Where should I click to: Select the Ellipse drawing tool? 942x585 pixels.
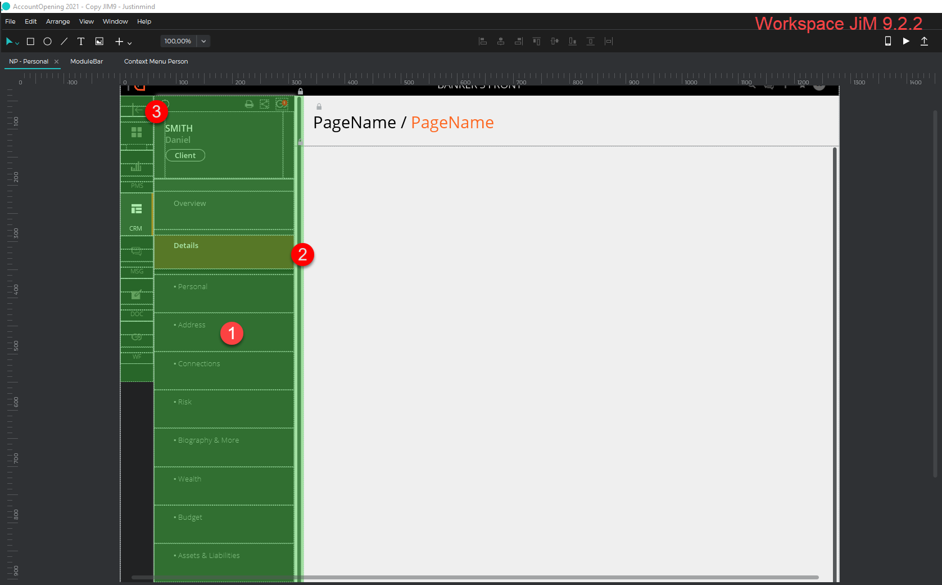tap(47, 42)
